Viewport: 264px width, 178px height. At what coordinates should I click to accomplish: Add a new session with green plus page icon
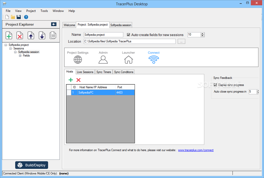click(x=9, y=35)
